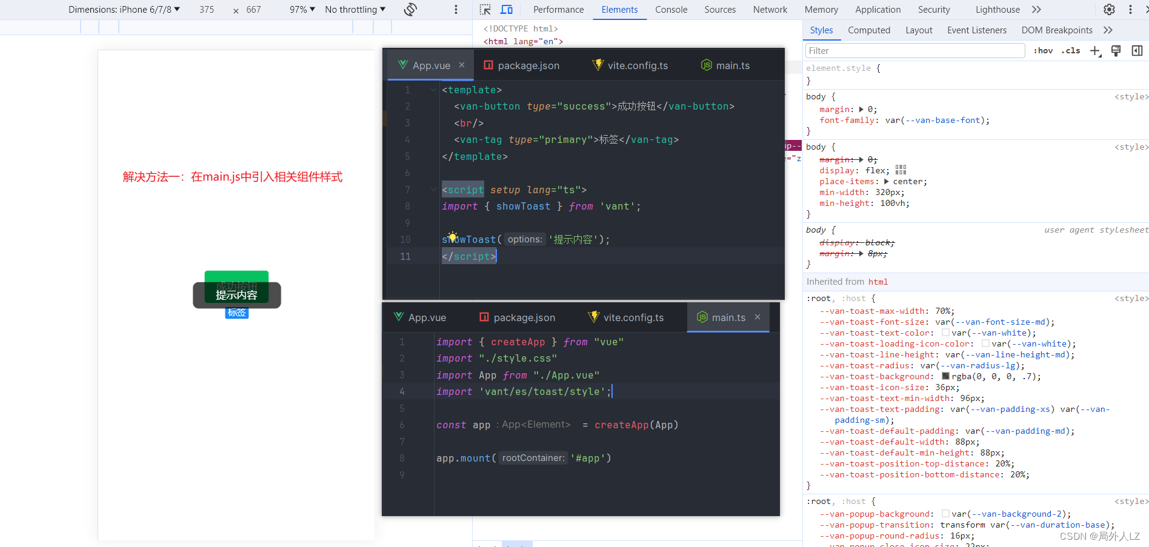Toggle the device toolbar icon
Screen dimensions: 1149x547
tap(507, 10)
